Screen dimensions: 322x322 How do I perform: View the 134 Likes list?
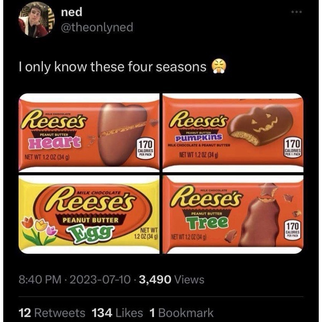tap(118, 312)
